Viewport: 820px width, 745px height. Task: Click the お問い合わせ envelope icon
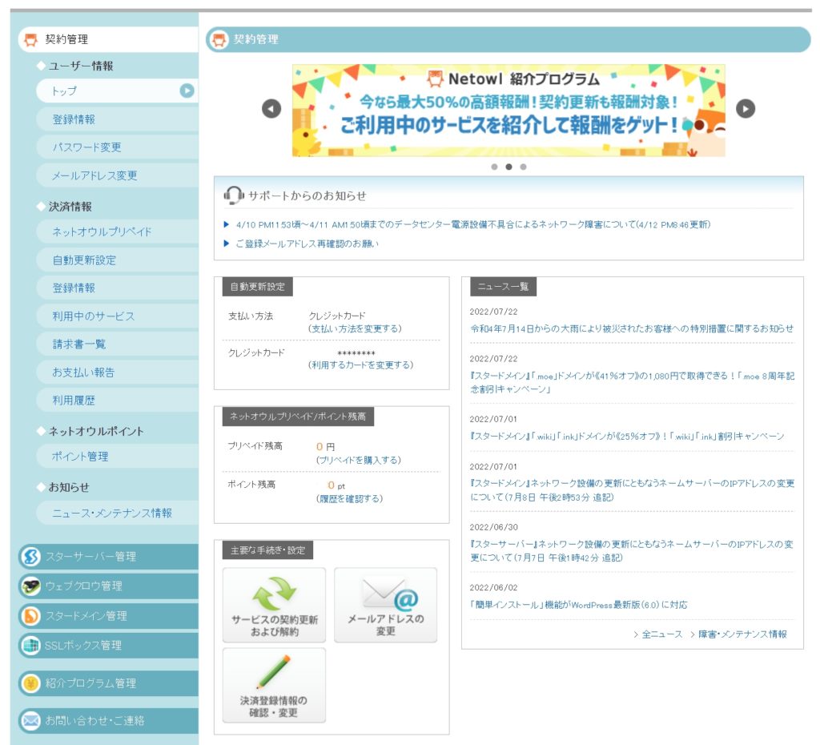(x=30, y=720)
